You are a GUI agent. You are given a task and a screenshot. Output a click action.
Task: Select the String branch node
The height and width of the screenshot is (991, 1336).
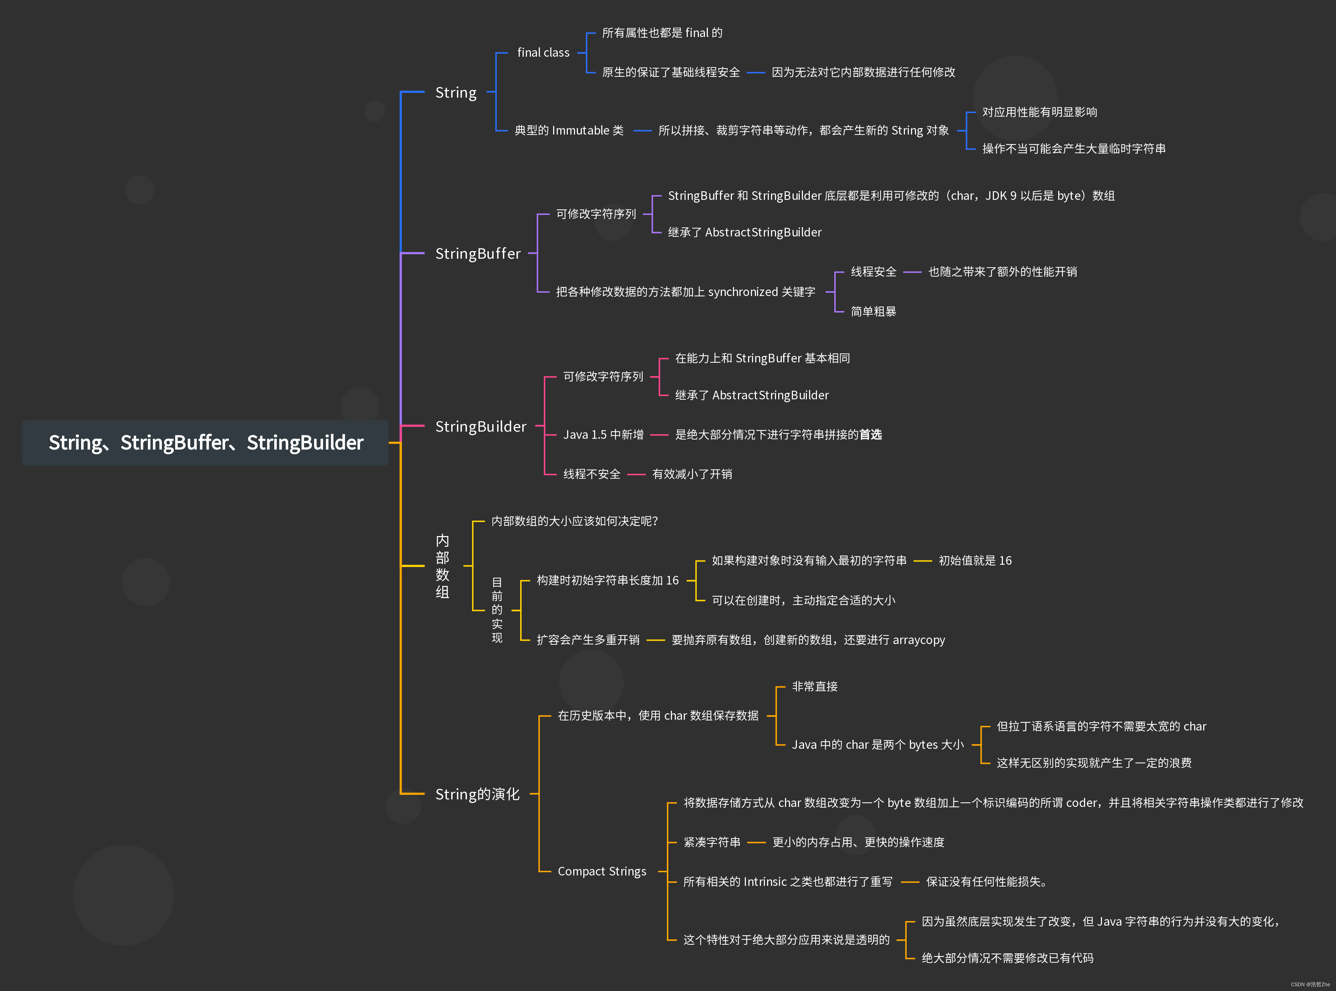(x=456, y=92)
